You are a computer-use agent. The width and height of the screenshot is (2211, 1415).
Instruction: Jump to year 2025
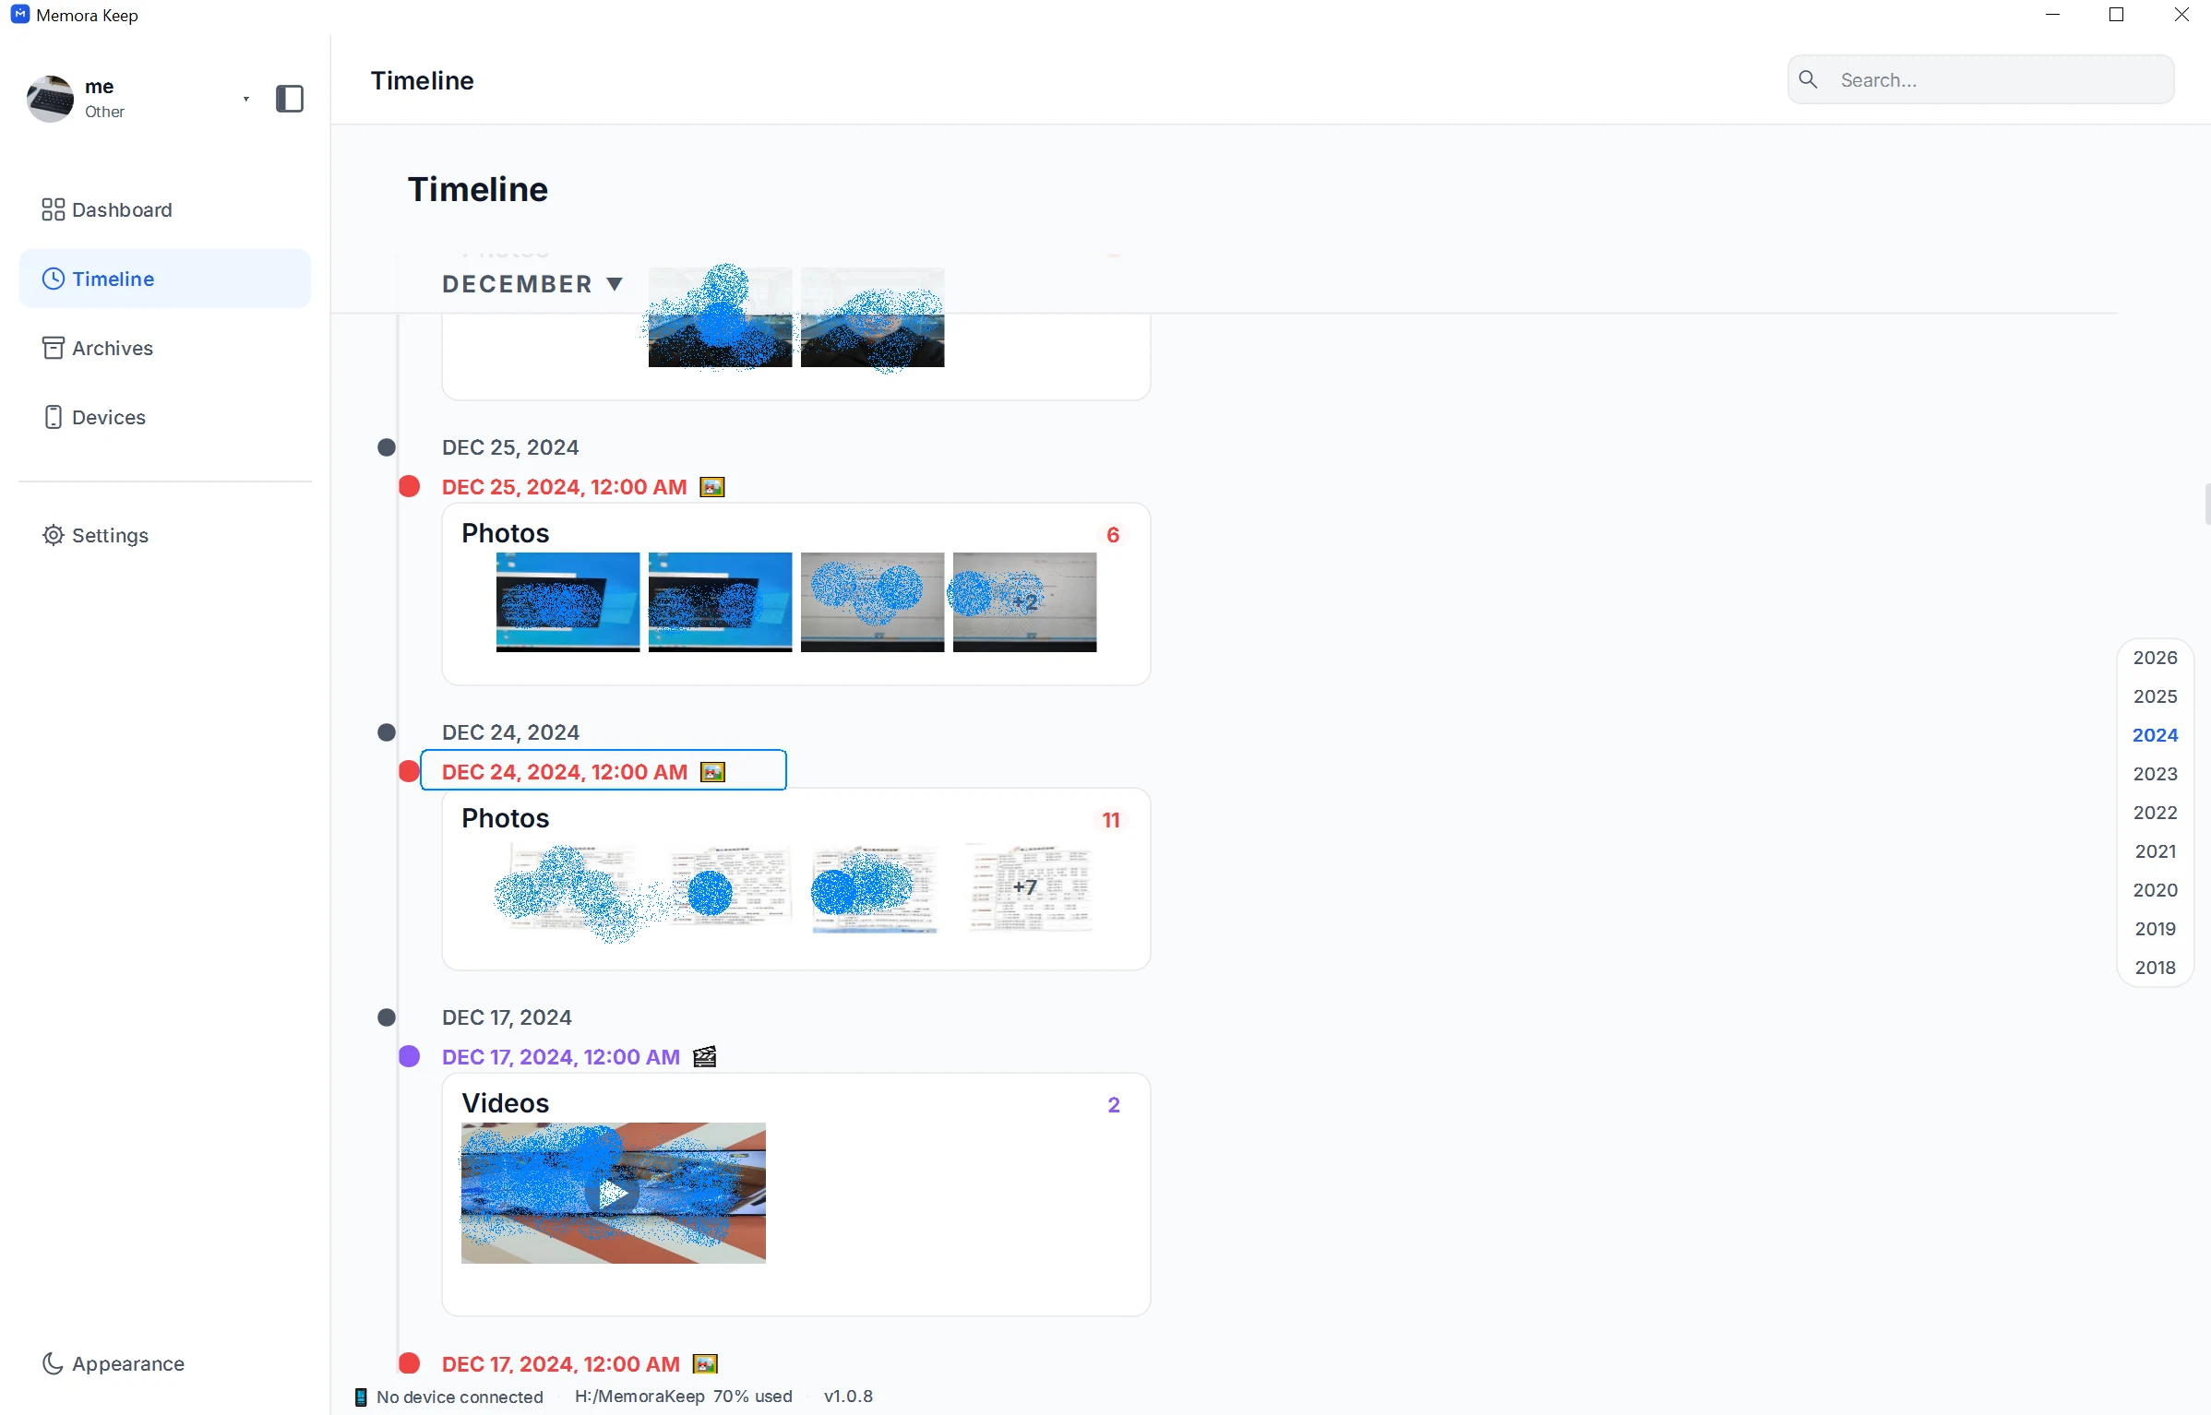(x=2155, y=696)
